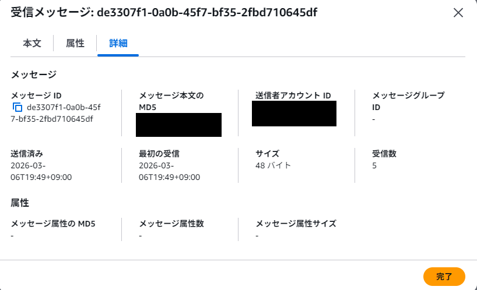Click the 属性 section heading below the timestamps
Screen dimensions: 477x290
coord(20,203)
